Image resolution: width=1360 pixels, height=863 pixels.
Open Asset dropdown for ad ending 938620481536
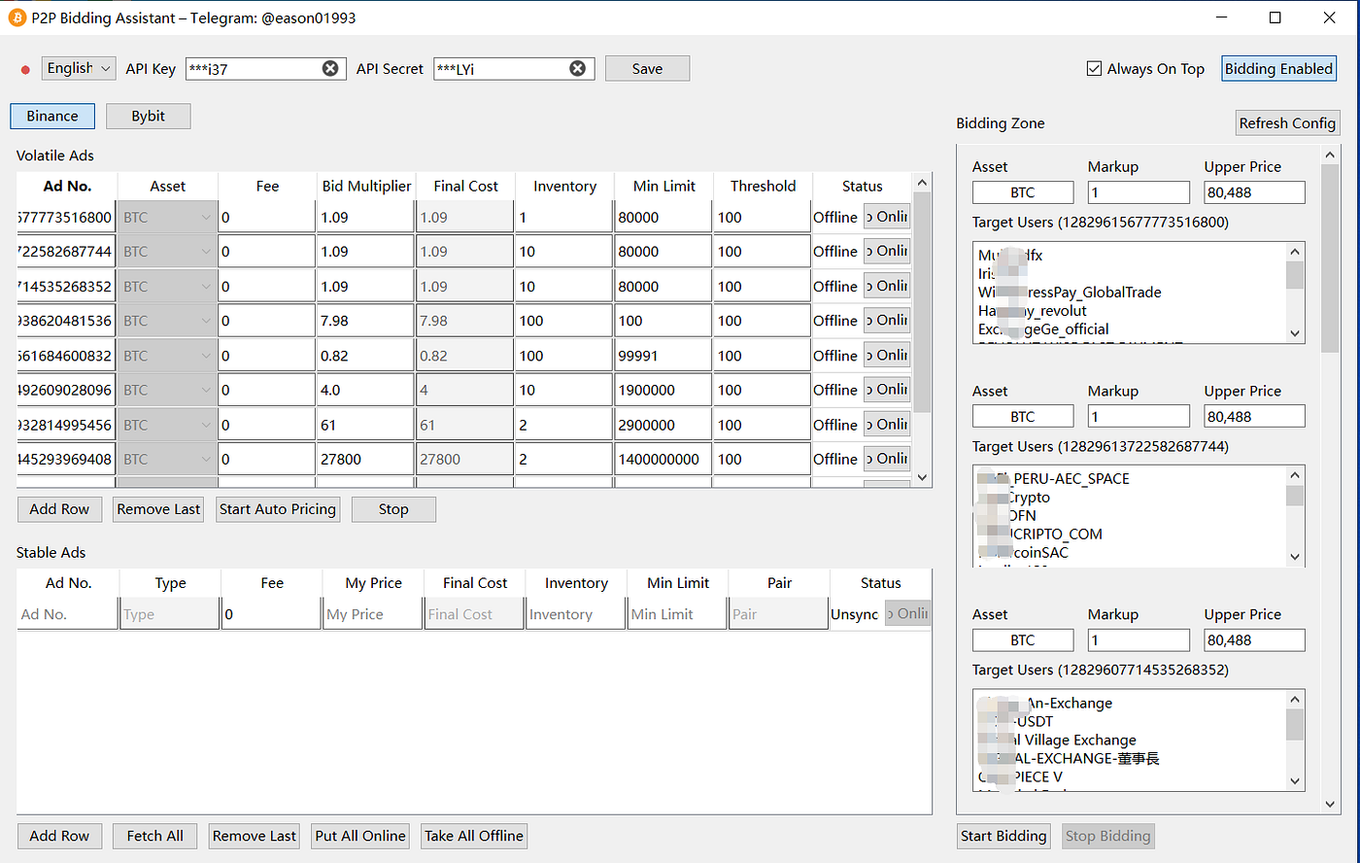click(x=167, y=320)
